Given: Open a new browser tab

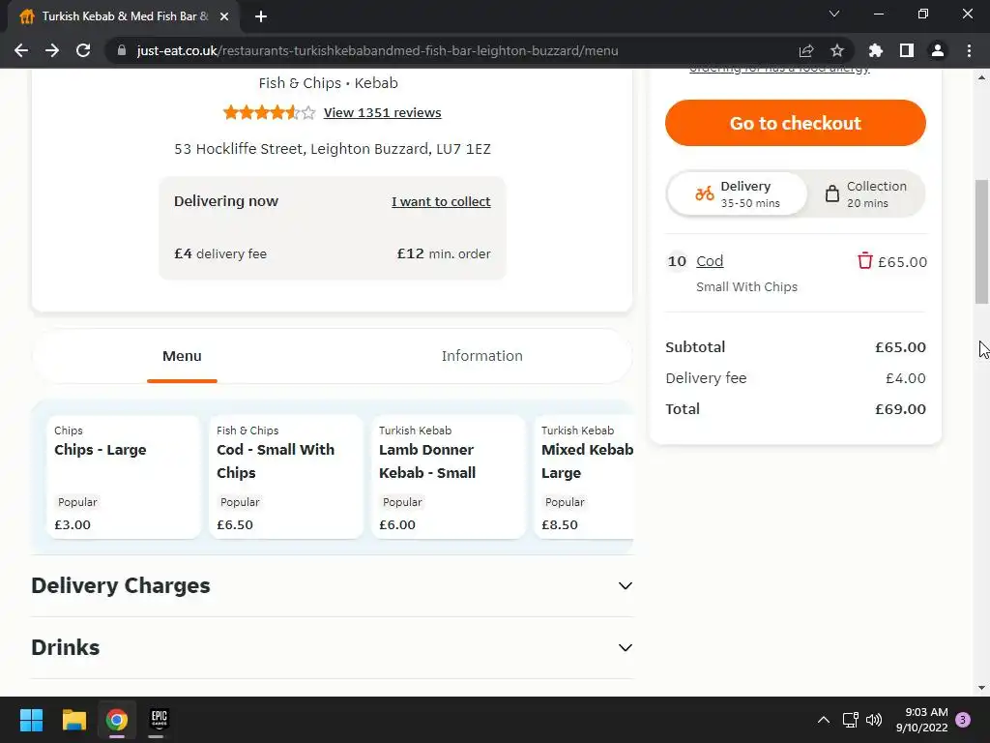Looking at the screenshot, I should pyautogui.click(x=261, y=16).
